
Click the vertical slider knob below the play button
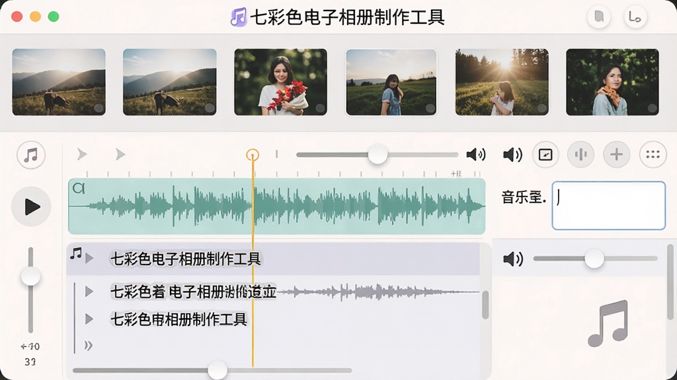click(x=30, y=276)
